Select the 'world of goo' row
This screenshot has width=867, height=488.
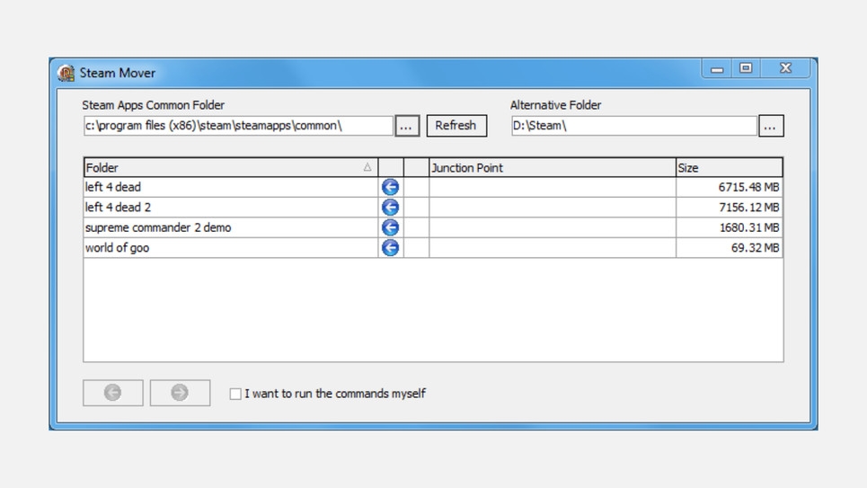pyautogui.click(x=433, y=247)
